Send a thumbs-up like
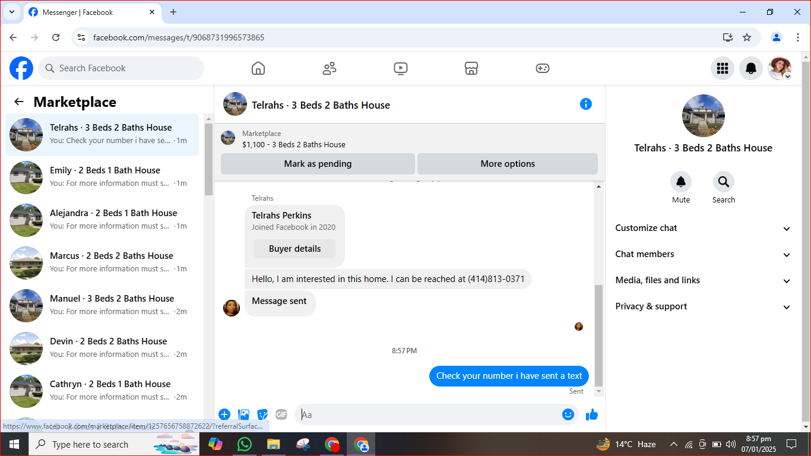The image size is (811, 456). point(592,414)
